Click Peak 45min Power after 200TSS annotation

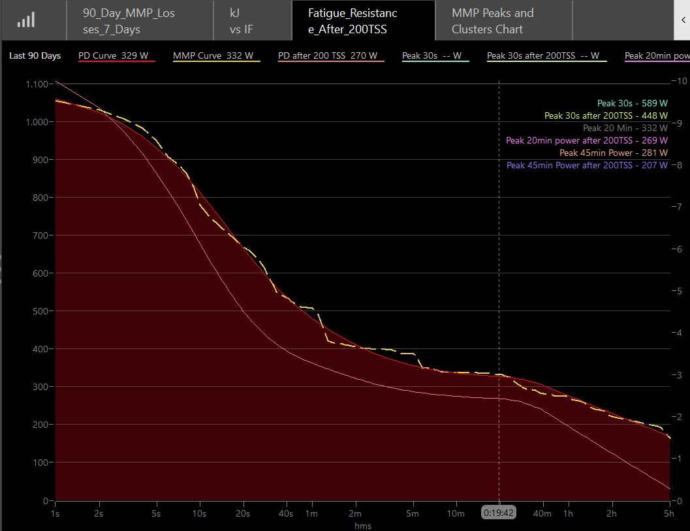pyautogui.click(x=587, y=165)
